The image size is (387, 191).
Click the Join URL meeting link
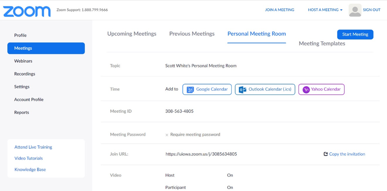pos(201,154)
